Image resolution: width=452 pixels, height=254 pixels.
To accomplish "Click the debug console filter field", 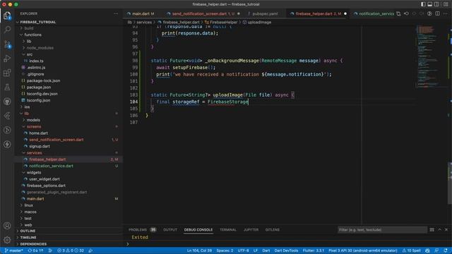I will 382,230.
